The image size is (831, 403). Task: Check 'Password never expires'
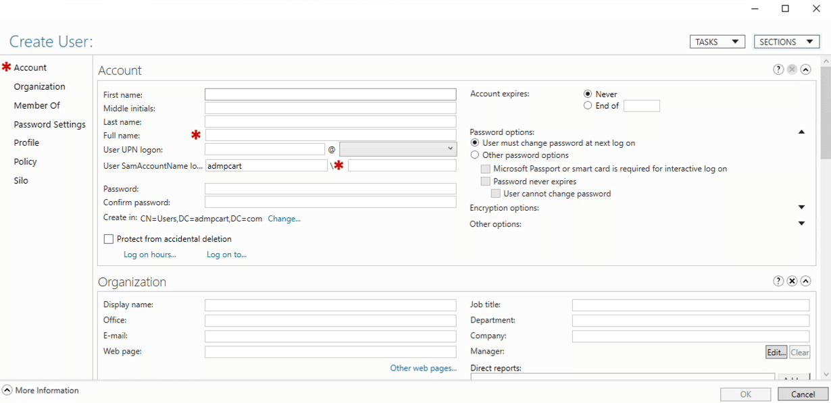[x=486, y=181]
